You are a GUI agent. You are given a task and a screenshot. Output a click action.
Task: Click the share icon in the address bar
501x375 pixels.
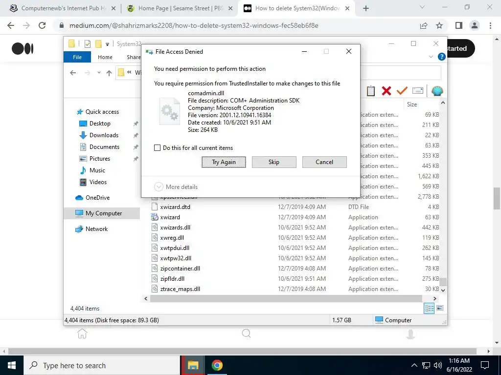(x=424, y=25)
